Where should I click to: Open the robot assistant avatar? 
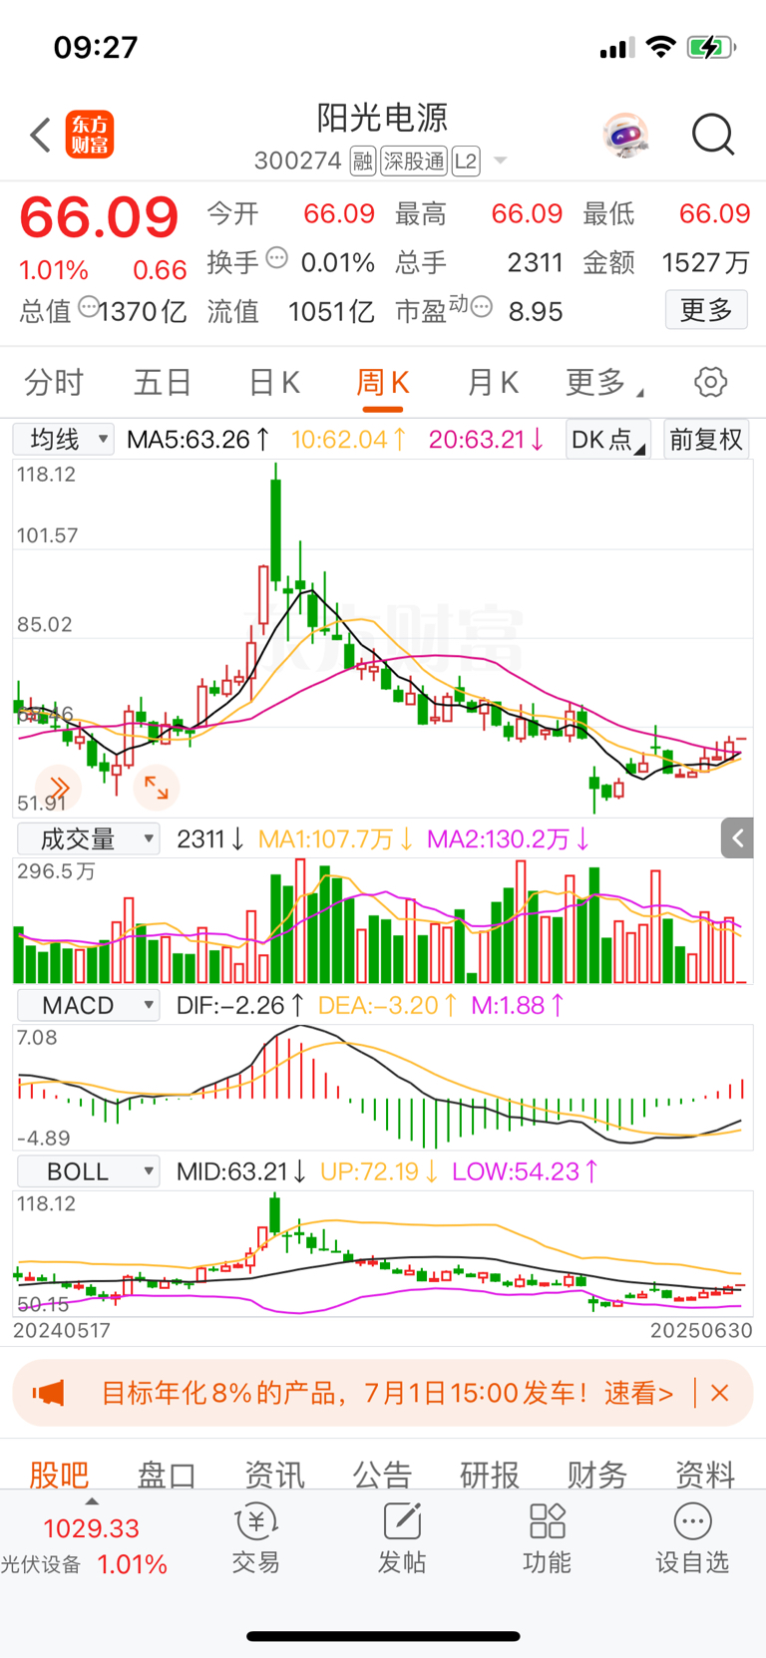pyautogui.click(x=625, y=135)
